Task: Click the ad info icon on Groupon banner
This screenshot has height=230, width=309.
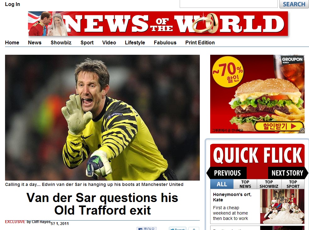Action: (302, 130)
